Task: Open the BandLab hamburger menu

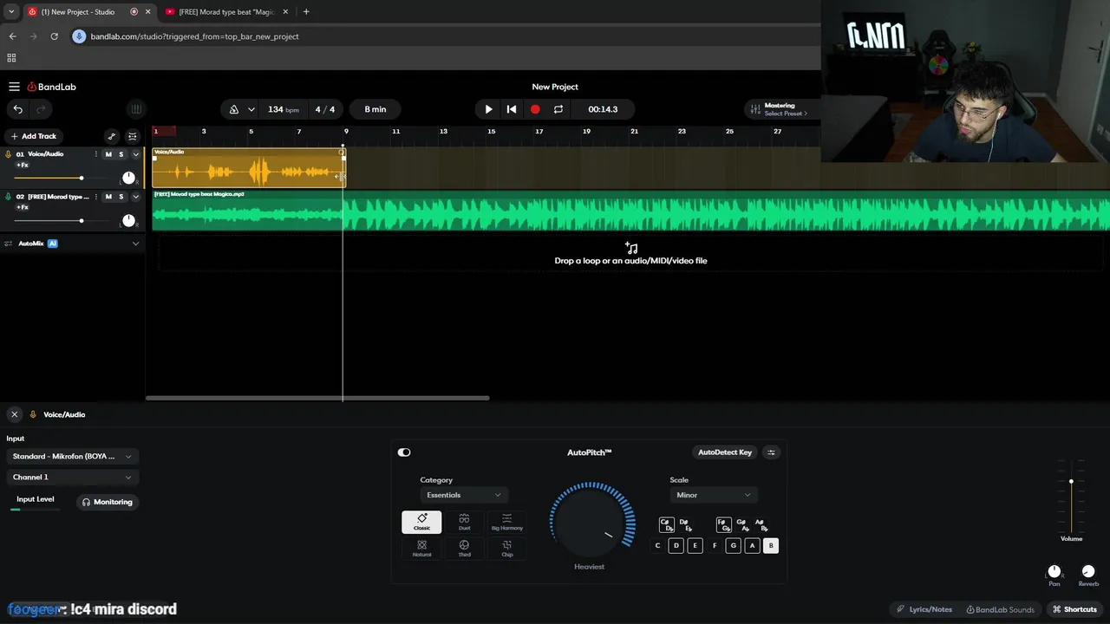Action: [14, 87]
